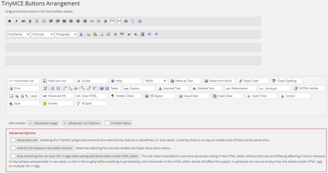This screenshot has height=173, width=328.
Task: Click the Clean Code button
Action: tap(253, 81)
